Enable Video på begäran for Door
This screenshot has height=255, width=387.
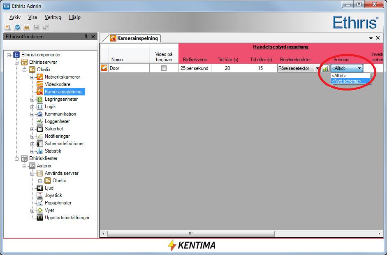click(x=164, y=68)
